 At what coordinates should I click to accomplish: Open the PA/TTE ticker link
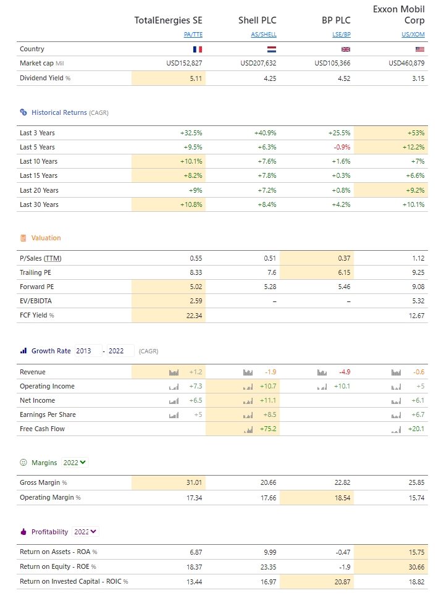(193, 35)
